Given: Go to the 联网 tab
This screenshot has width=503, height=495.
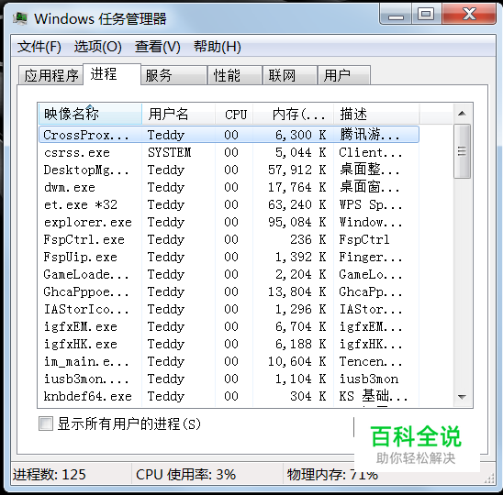Looking at the screenshot, I should pyautogui.click(x=290, y=75).
